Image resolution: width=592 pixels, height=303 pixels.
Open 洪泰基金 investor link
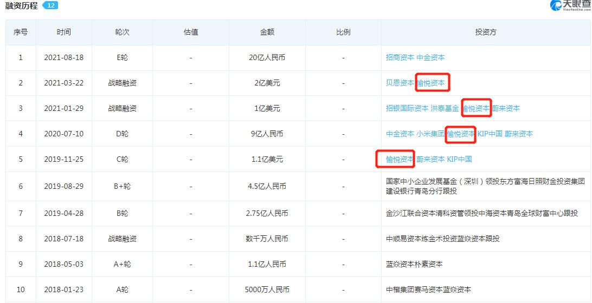[x=445, y=109]
